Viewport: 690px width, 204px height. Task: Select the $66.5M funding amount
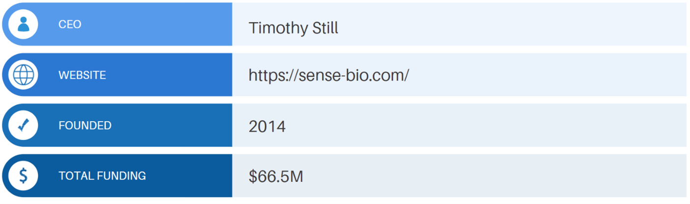coord(275,176)
